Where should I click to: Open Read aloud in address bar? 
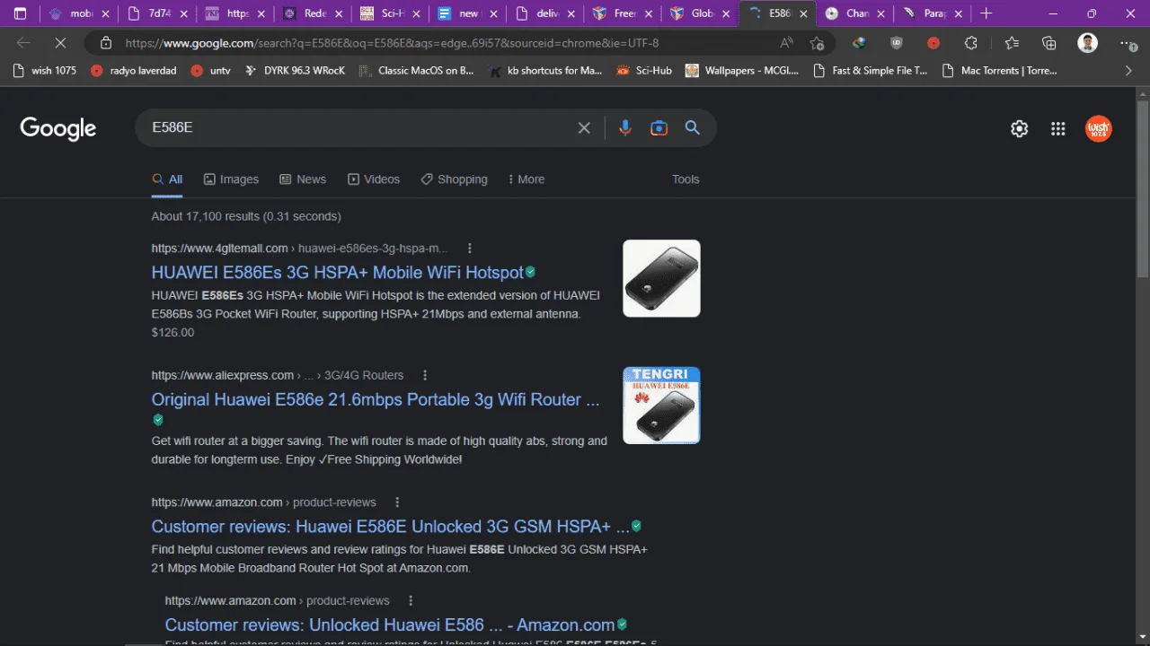tap(786, 43)
